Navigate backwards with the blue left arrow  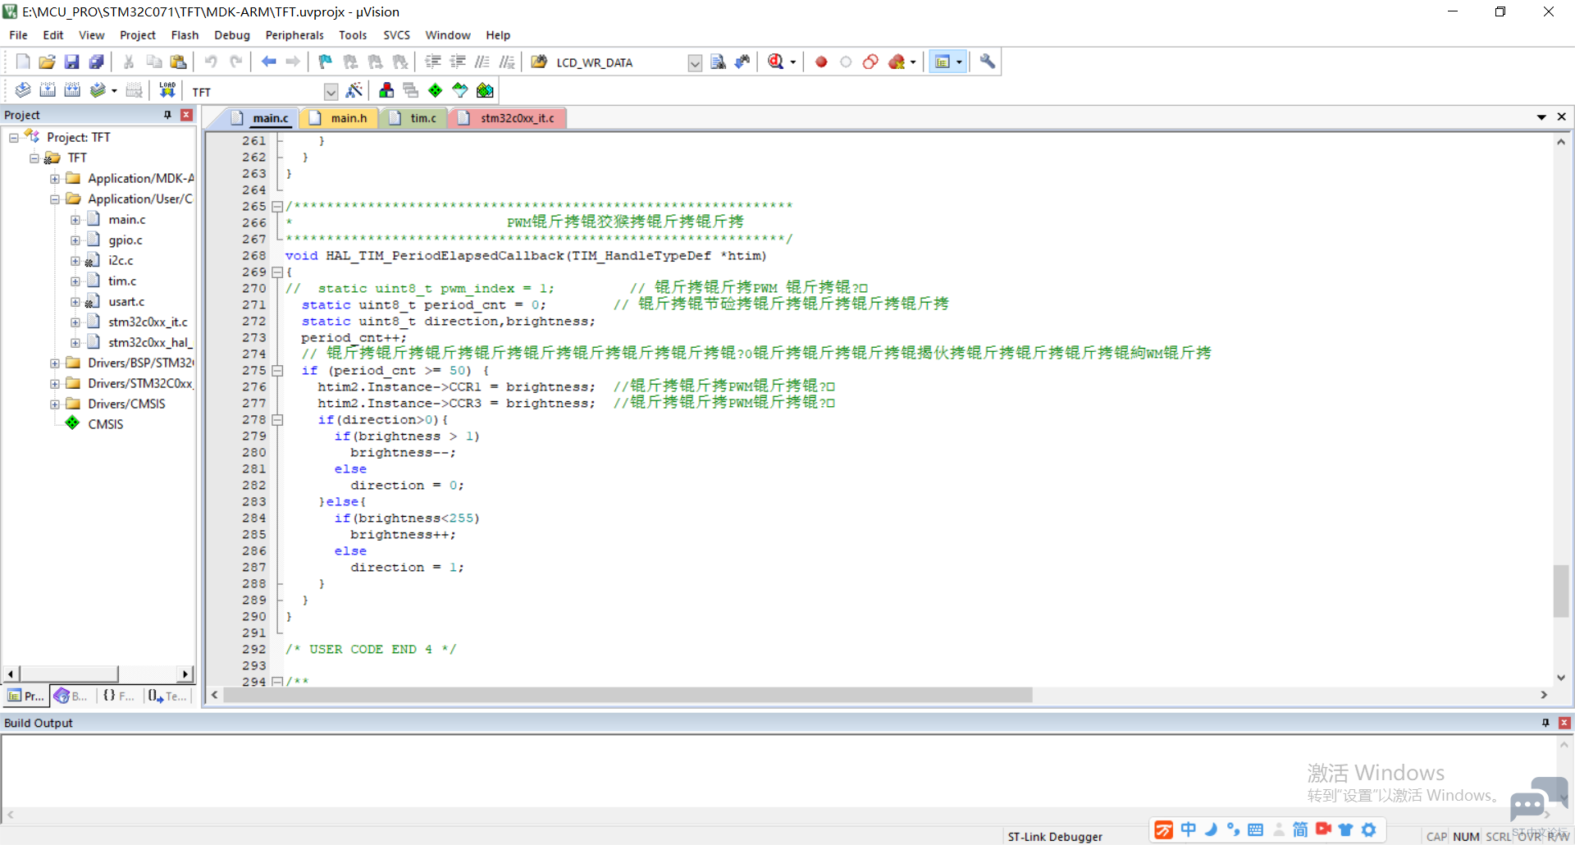tap(268, 62)
